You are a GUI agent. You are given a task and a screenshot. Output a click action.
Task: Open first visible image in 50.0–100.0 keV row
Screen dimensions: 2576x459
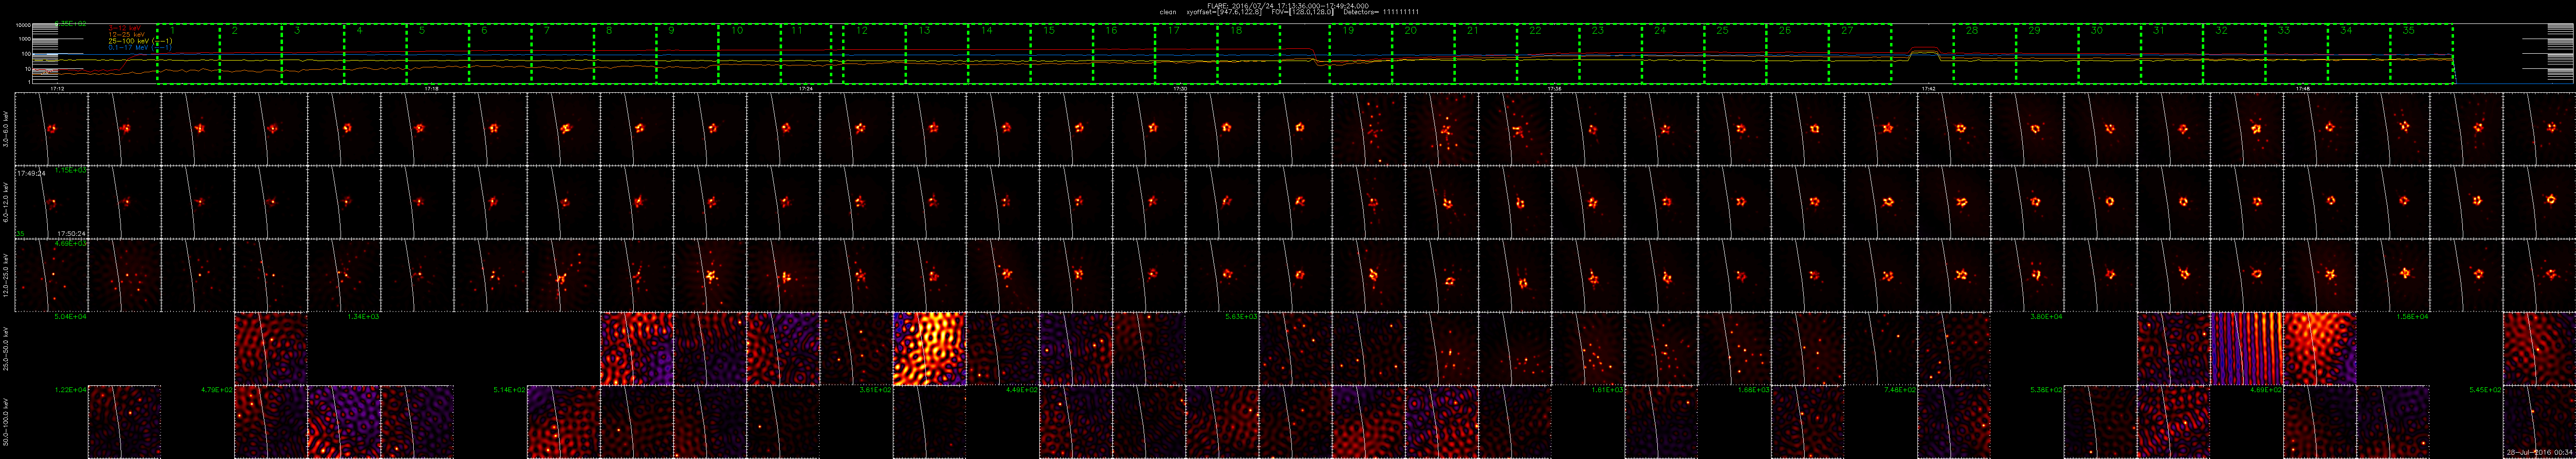(x=124, y=421)
